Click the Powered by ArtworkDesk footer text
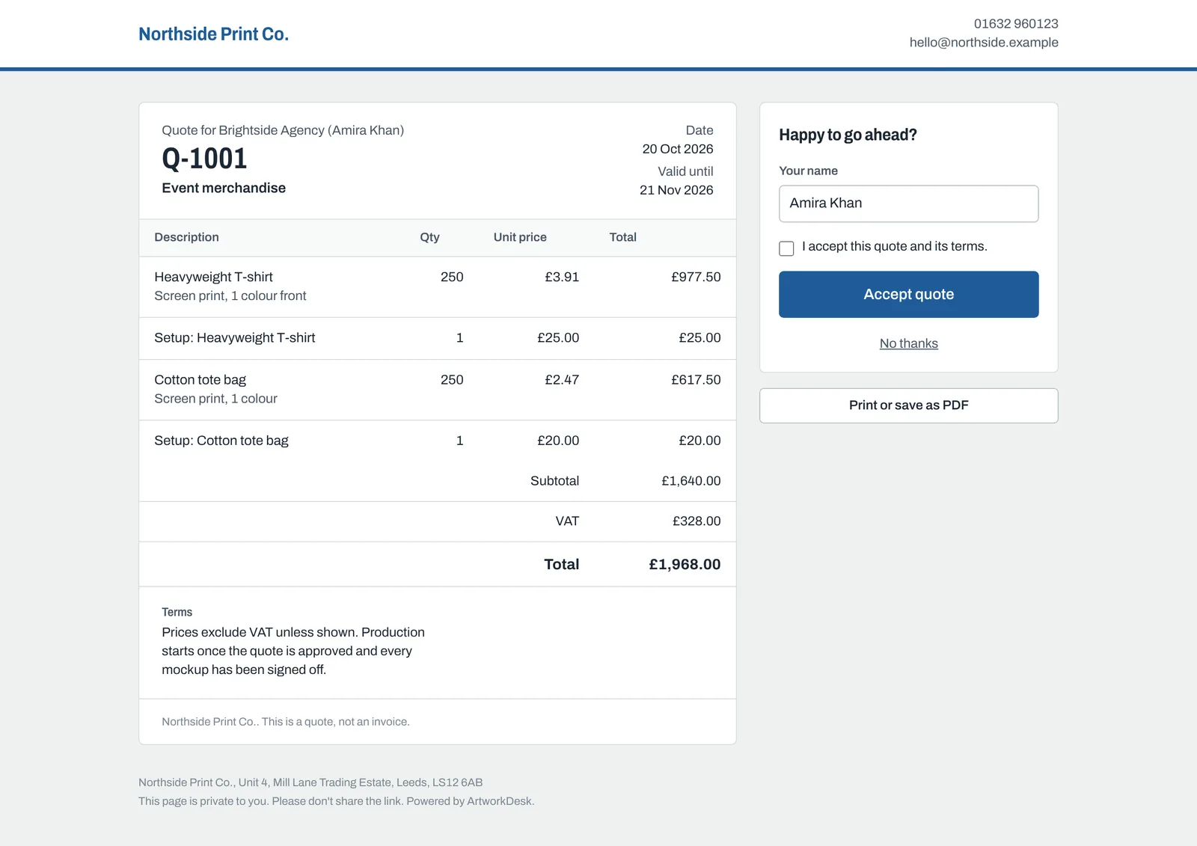The width and height of the screenshot is (1197, 846). (x=470, y=801)
